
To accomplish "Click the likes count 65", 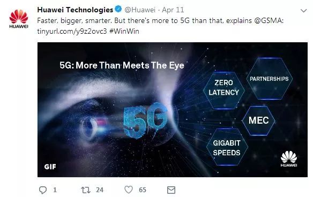I will tap(143, 190).
